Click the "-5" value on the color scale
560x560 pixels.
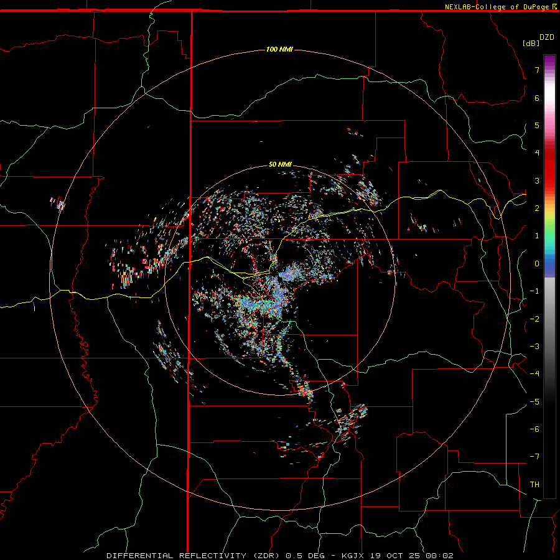point(534,402)
